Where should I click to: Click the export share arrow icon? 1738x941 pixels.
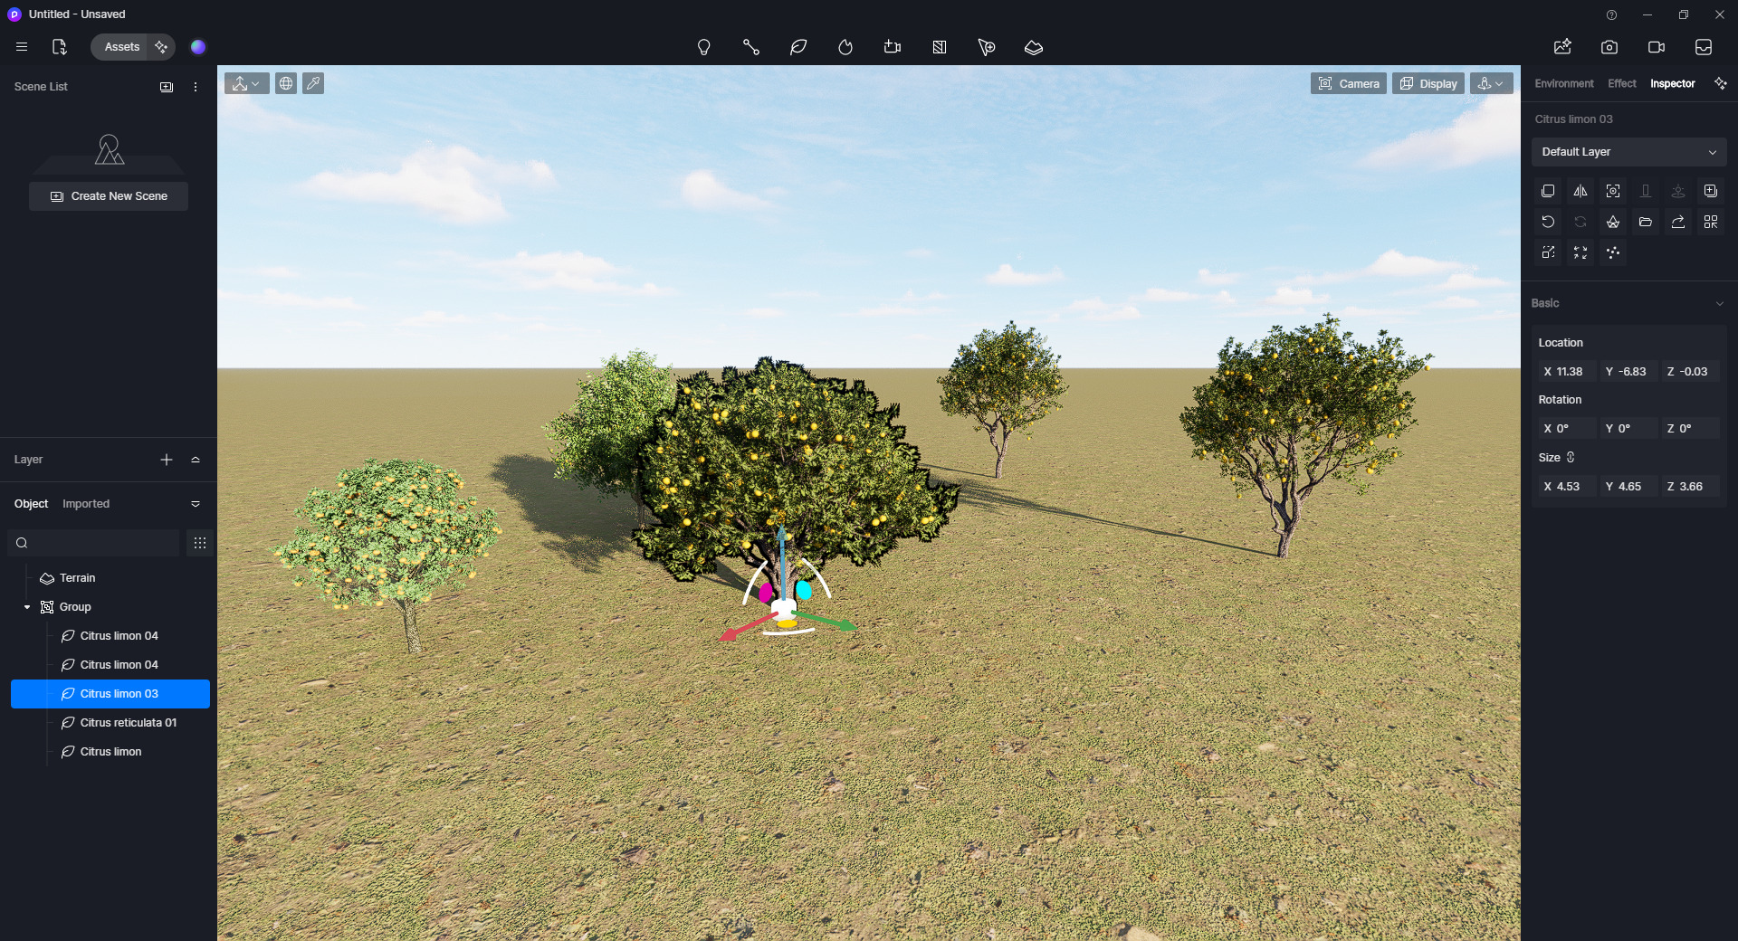click(1678, 222)
